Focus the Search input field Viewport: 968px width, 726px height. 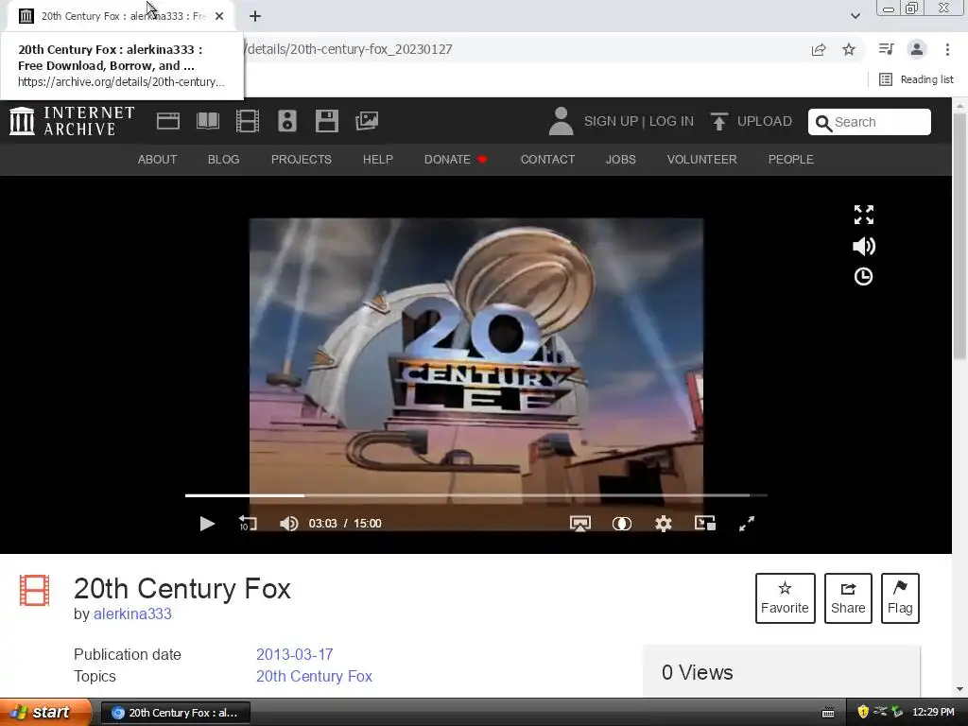tap(870, 122)
